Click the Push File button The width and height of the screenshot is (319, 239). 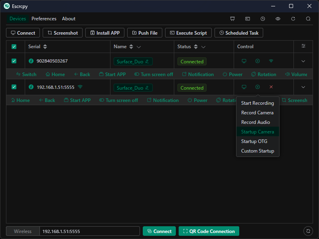tap(145, 33)
